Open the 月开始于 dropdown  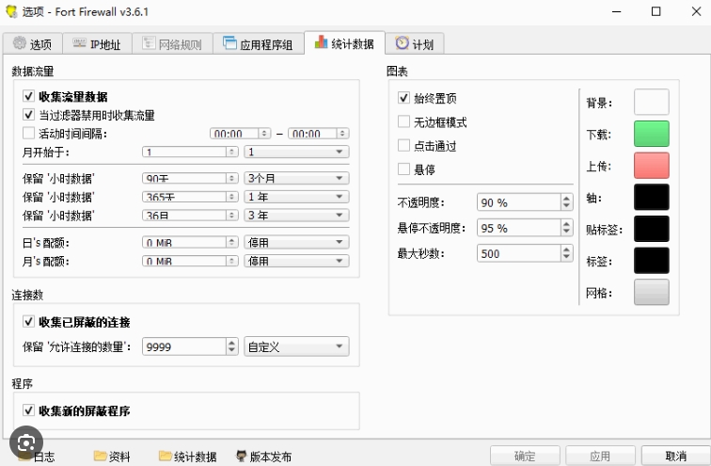pos(296,152)
